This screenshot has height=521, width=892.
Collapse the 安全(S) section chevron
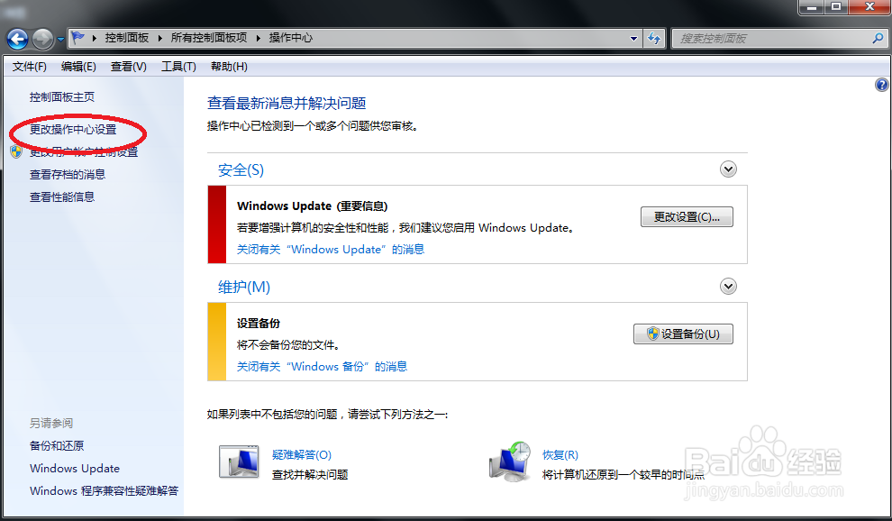pyautogui.click(x=728, y=169)
